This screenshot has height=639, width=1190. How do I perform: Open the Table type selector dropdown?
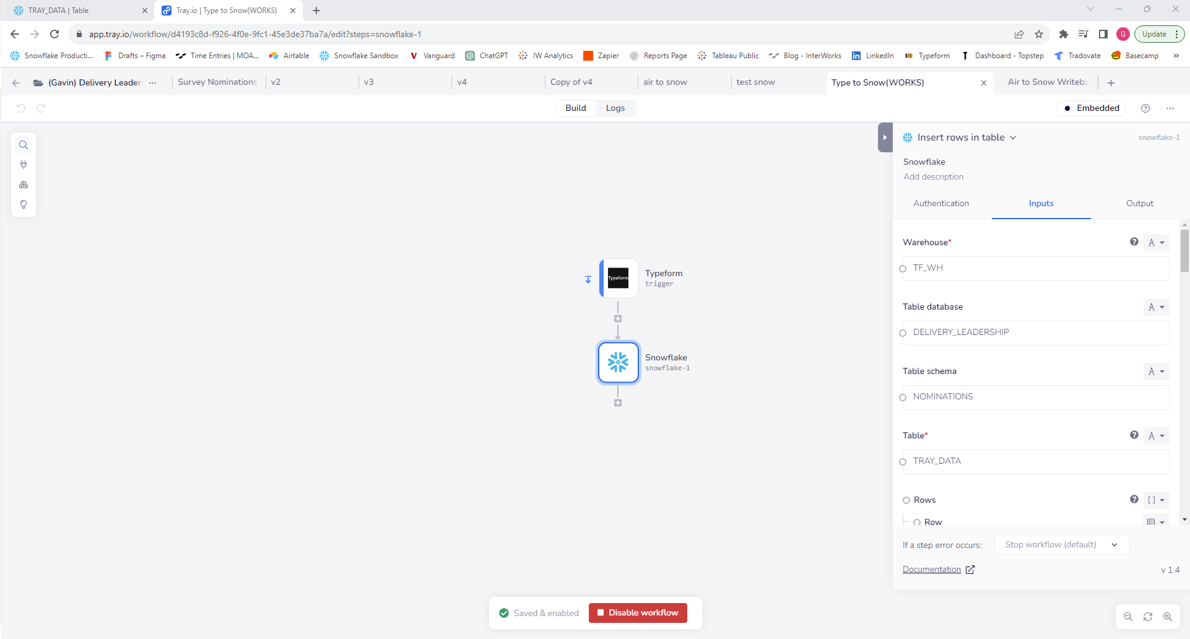click(1157, 436)
